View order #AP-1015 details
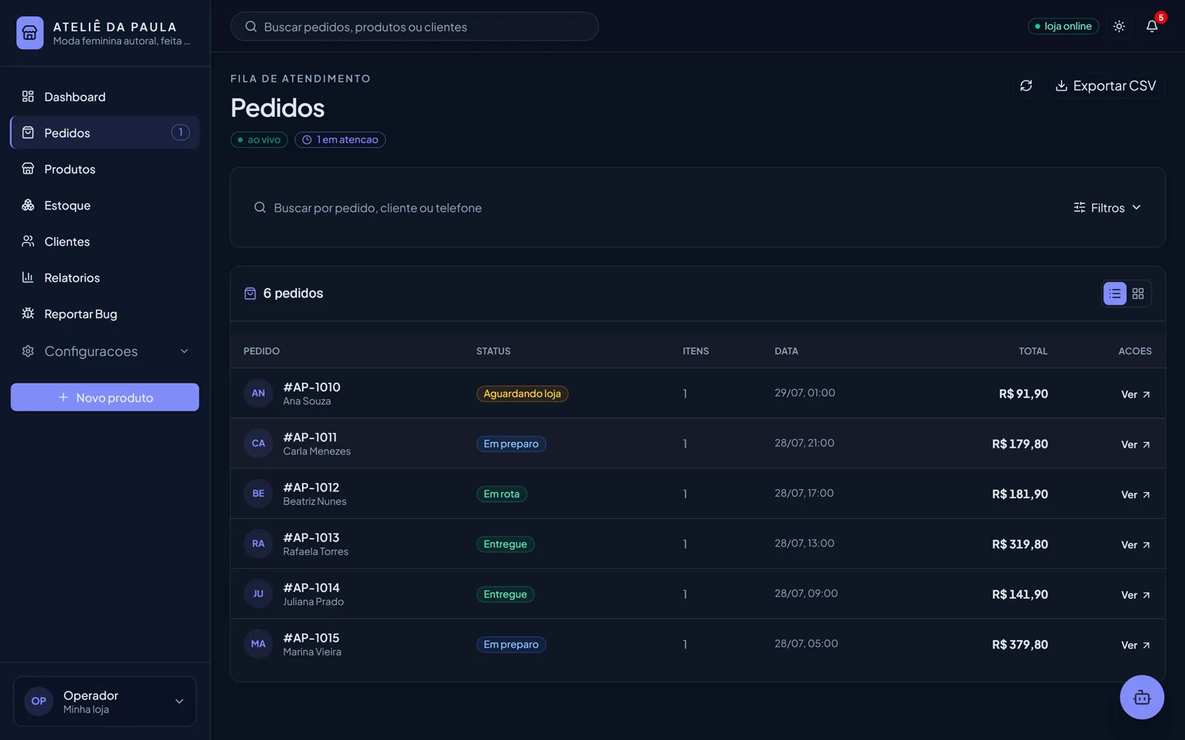 point(1135,646)
